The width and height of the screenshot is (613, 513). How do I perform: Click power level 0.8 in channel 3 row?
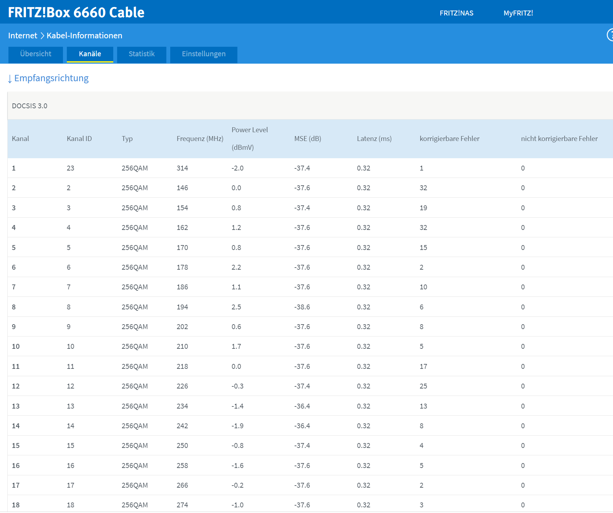(x=236, y=208)
